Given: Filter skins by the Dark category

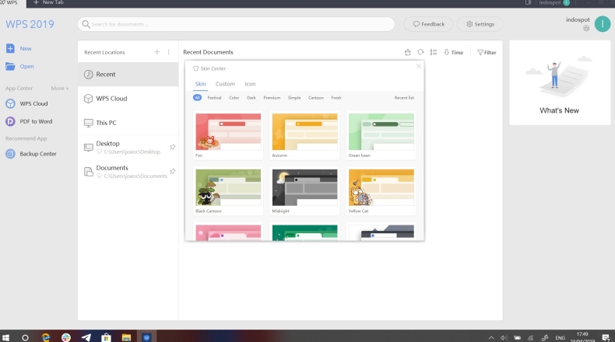Looking at the screenshot, I should coord(251,98).
